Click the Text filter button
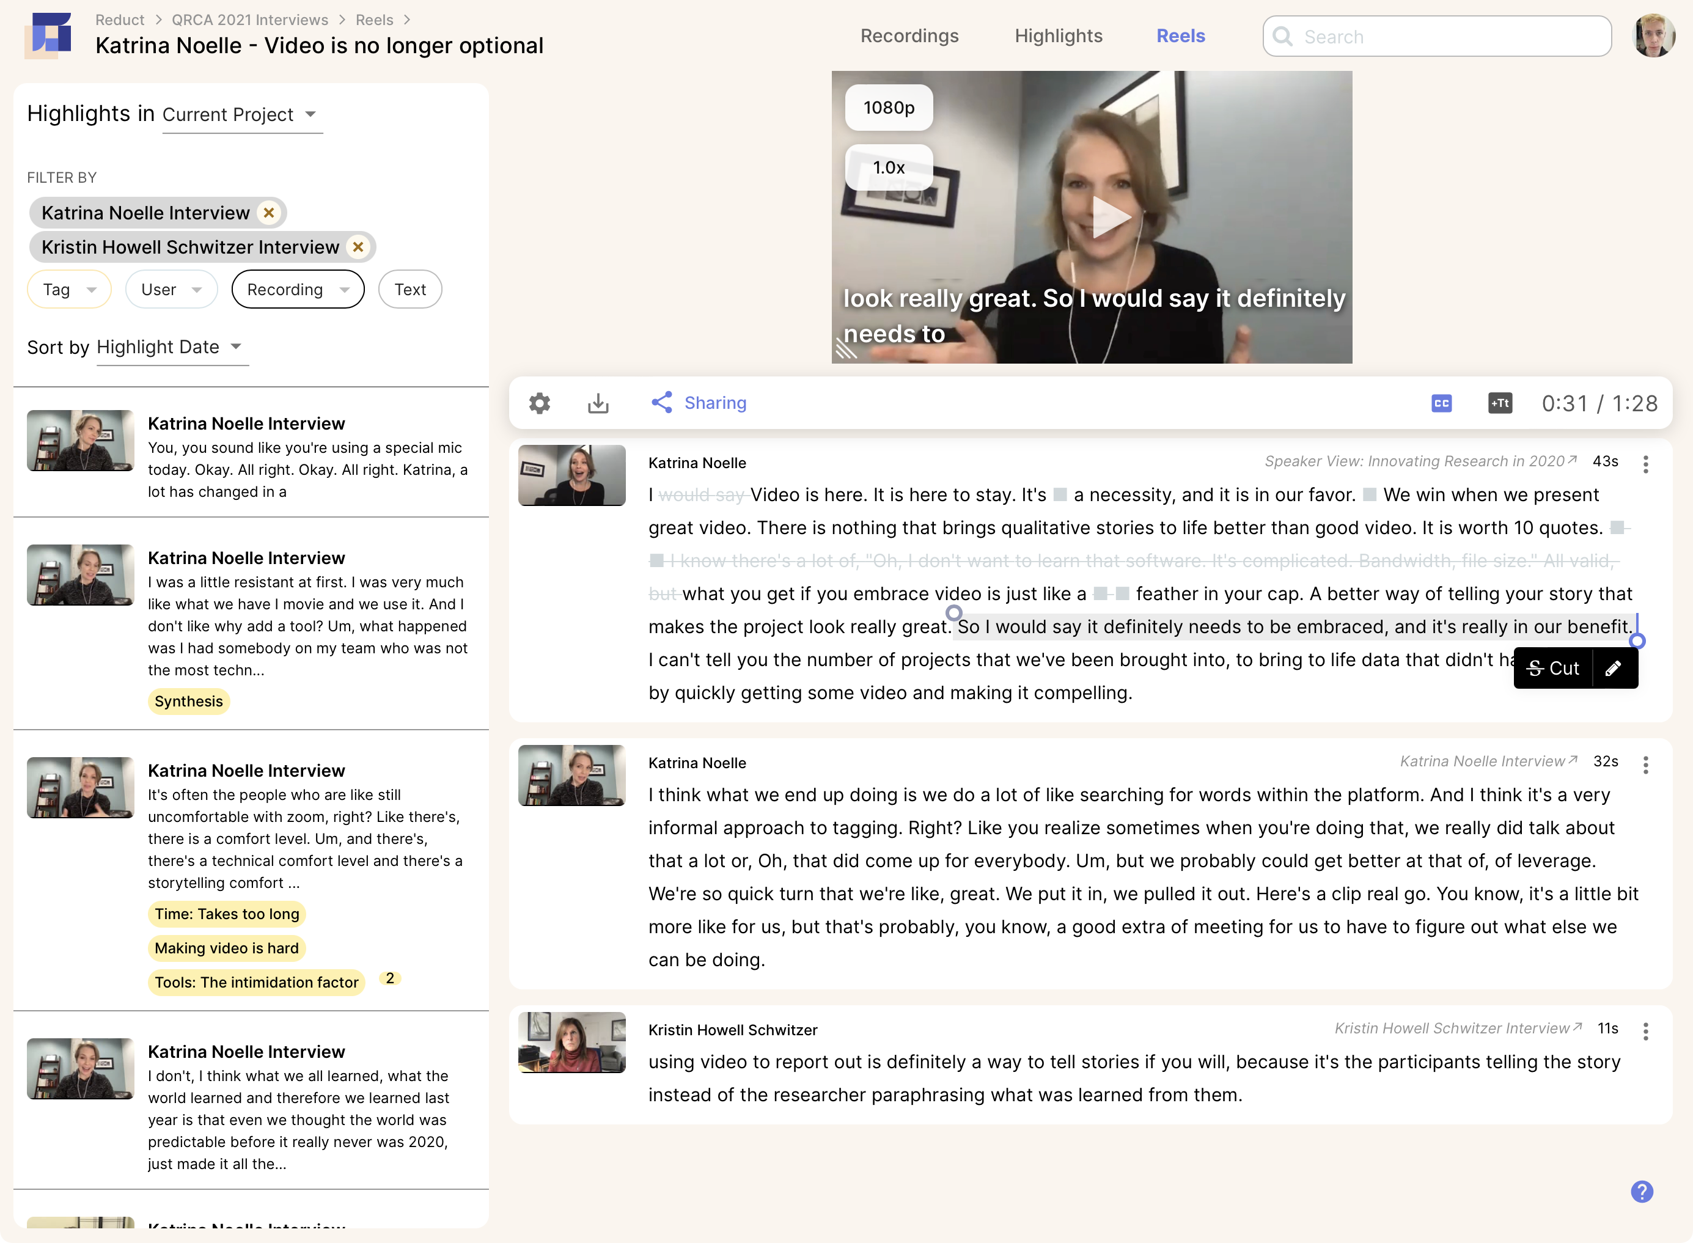 [x=409, y=290]
